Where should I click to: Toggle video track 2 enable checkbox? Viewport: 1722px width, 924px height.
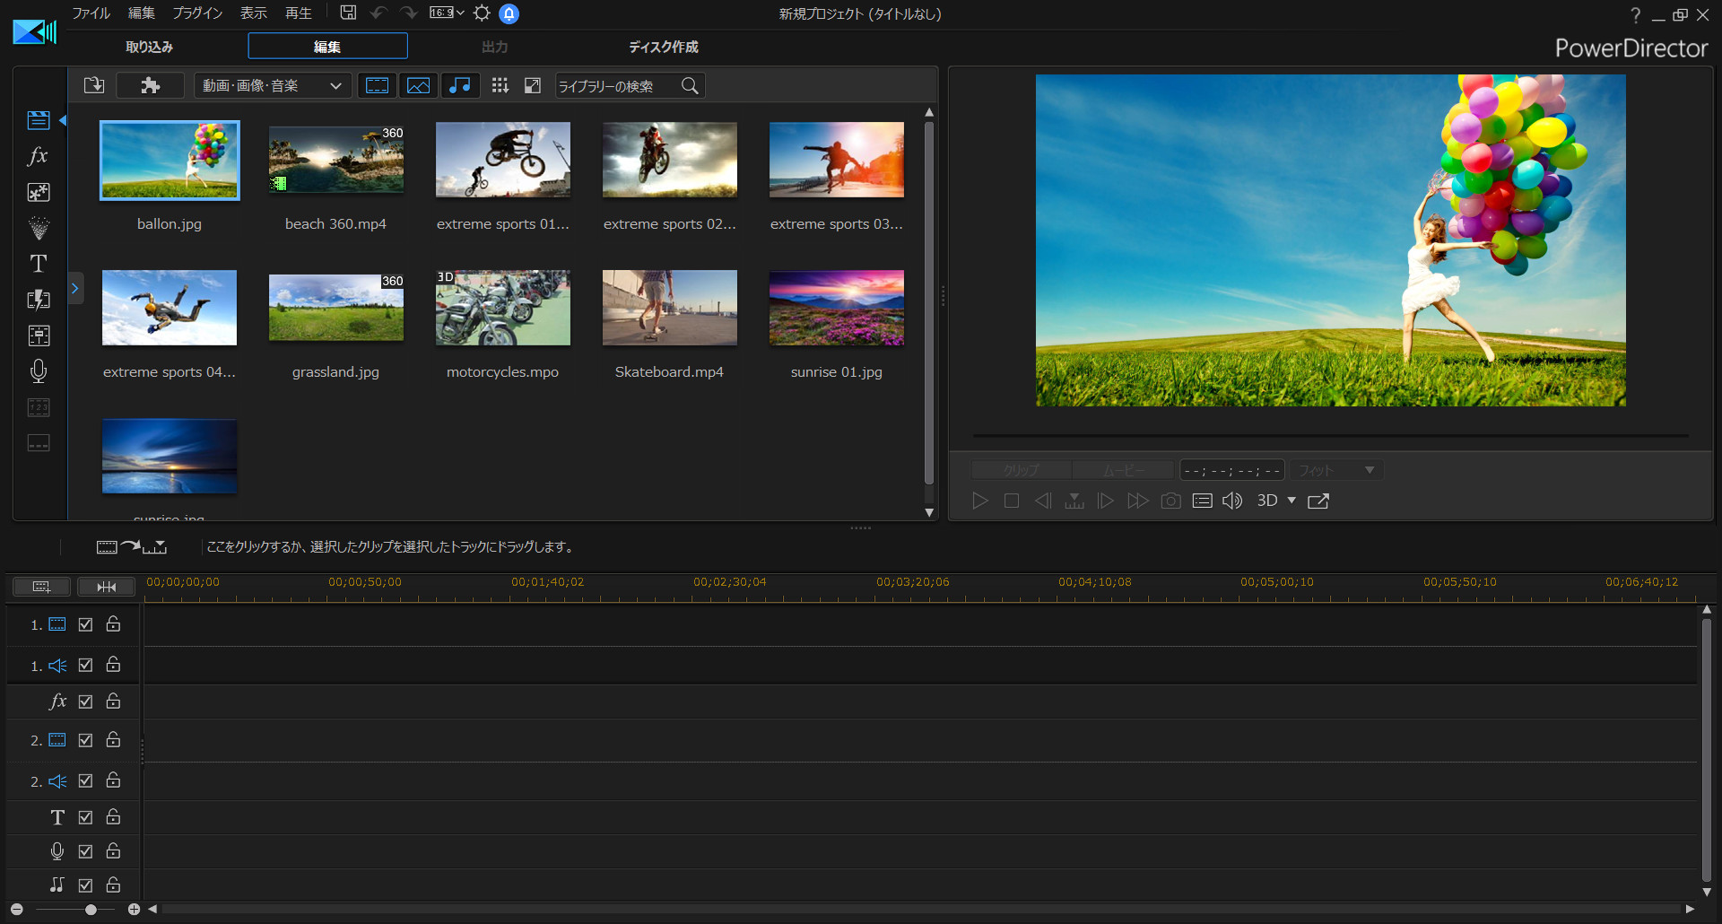[x=85, y=740]
